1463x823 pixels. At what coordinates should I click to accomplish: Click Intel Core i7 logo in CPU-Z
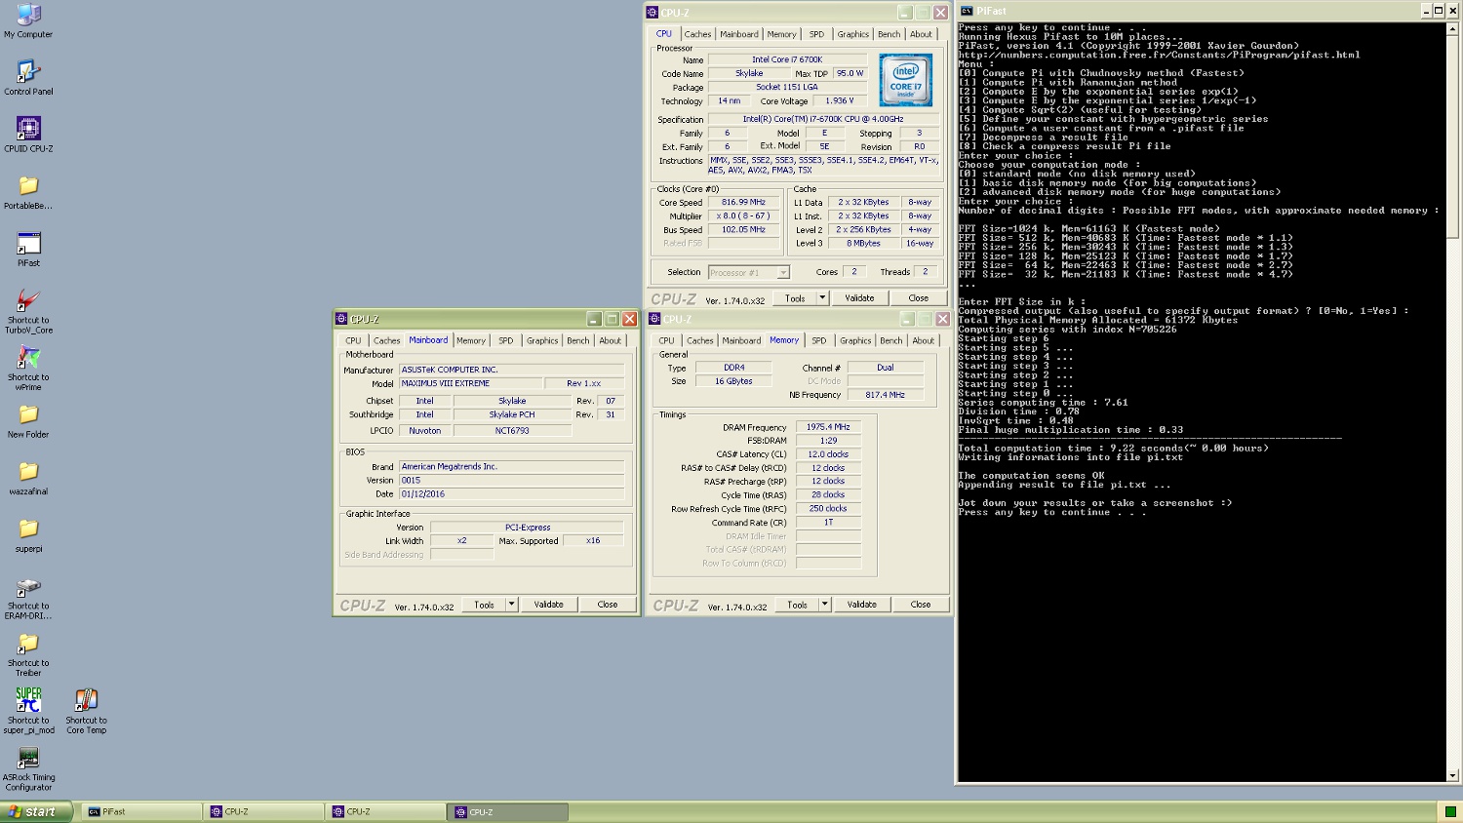click(905, 80)
